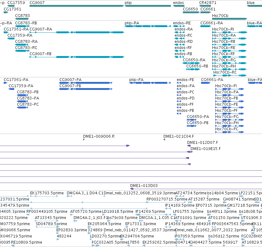Image resolution: width=262 pixels, height=247 pixels.
Task: Click the DMG4A3_1.D04.C1 EST label
Action: 85,193
